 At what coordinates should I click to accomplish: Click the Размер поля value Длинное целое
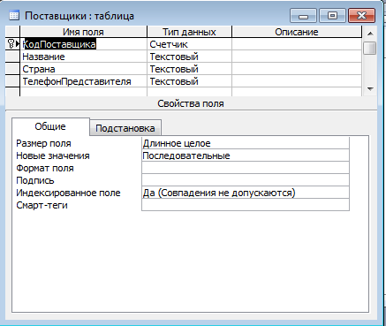[x=246, y=143]
